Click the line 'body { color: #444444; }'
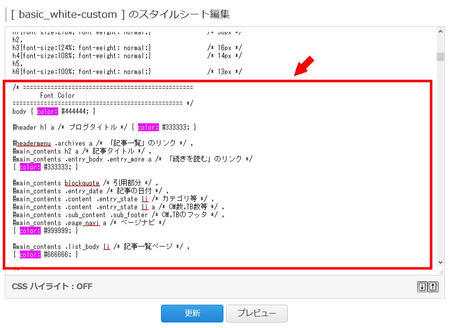449x328 pixels. [x=54, y=111]
